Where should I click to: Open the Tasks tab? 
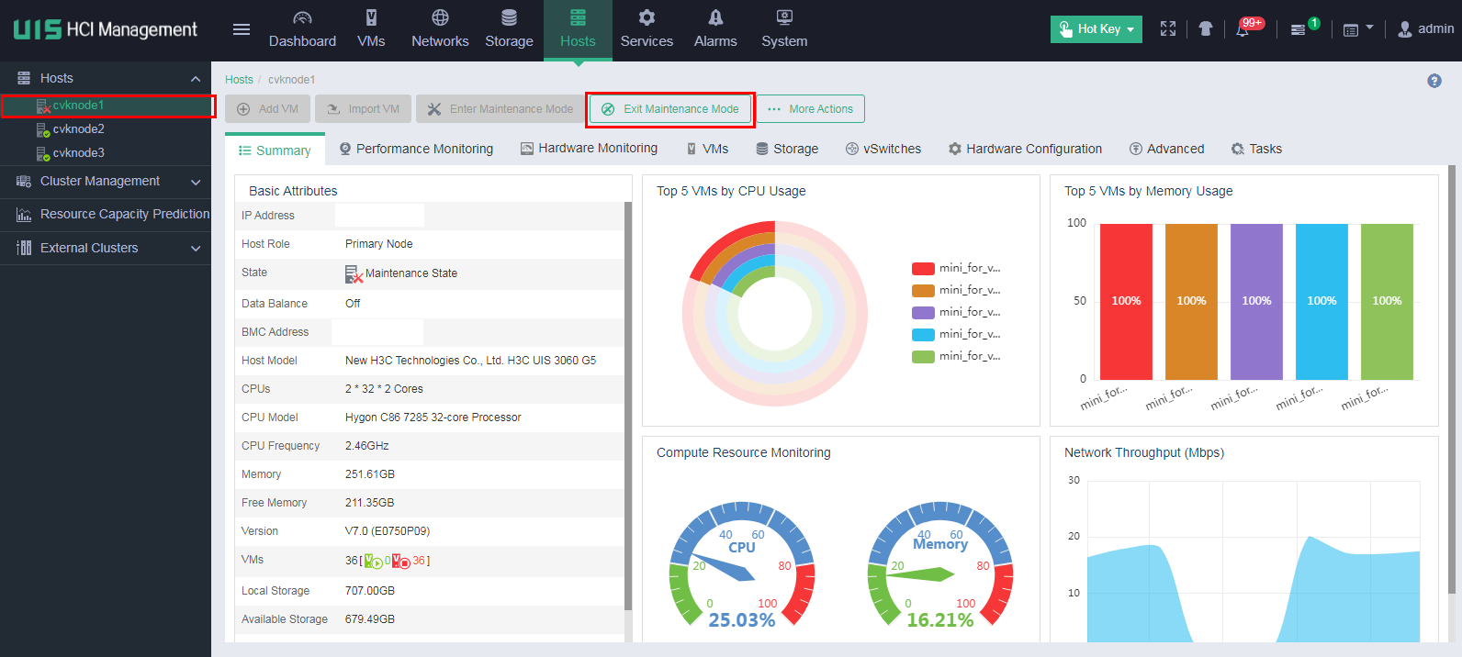[1256, 149]
